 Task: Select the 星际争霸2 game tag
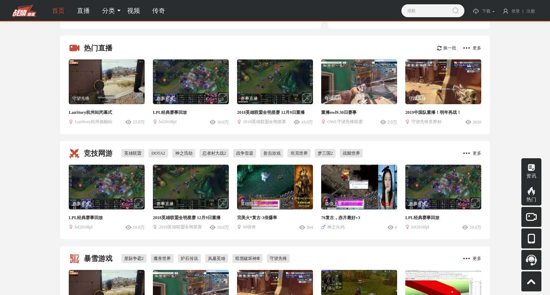point(134,258)
